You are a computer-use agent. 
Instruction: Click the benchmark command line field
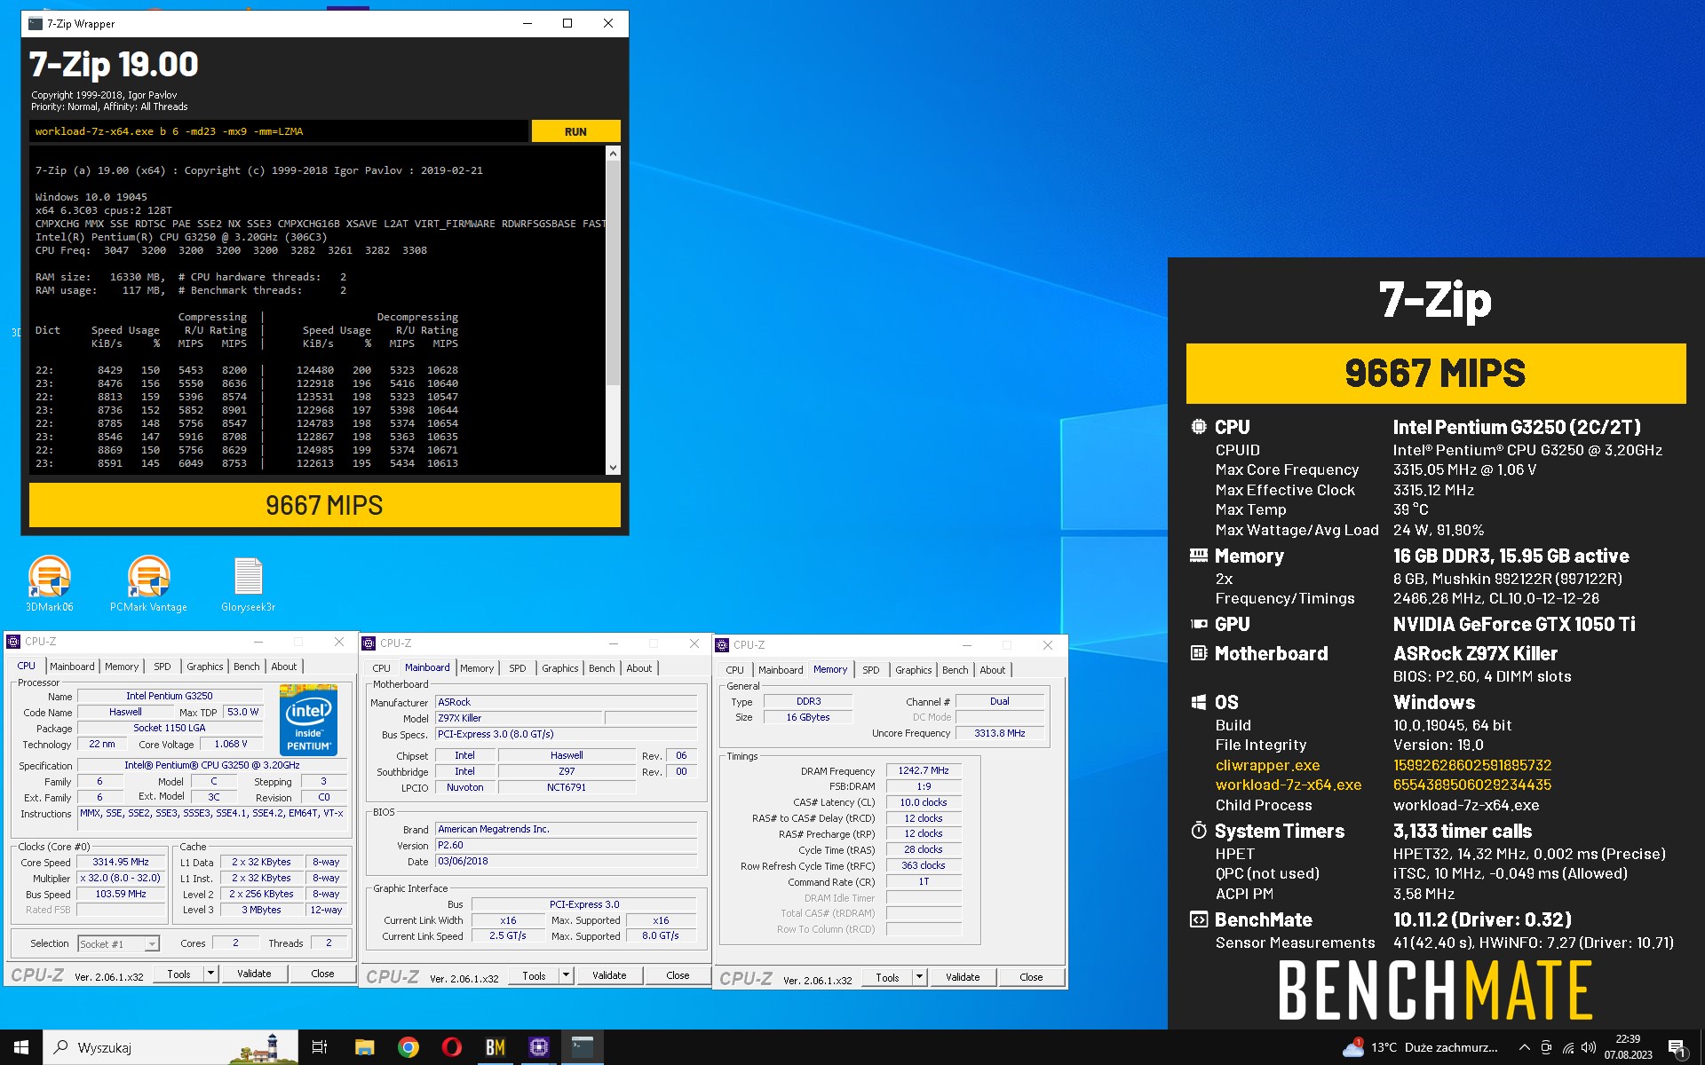pyautogui.click(x=278, y=131)
